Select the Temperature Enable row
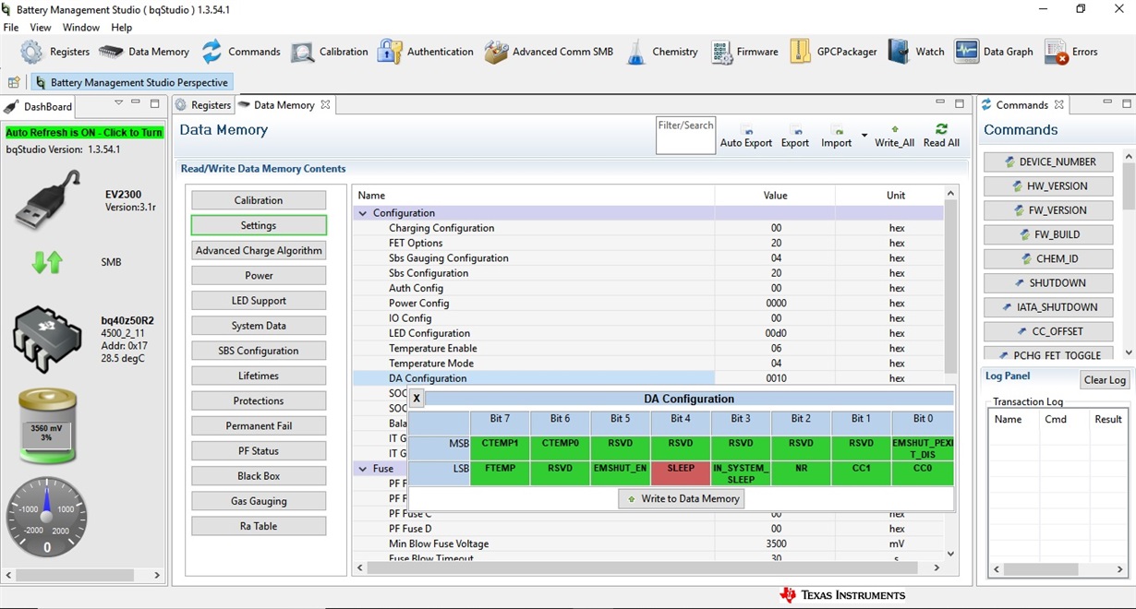Screen dimensions: 1136x609 (x=647, y=349)
